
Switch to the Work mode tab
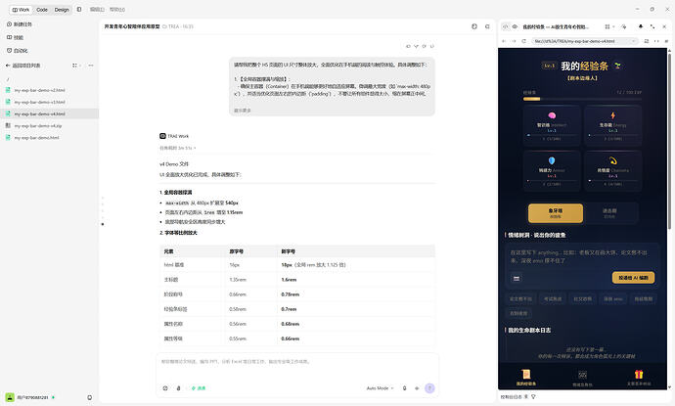(x=21, y=10)
